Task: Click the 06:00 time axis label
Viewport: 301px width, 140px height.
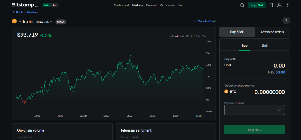Action: click(x=129, y=116)
